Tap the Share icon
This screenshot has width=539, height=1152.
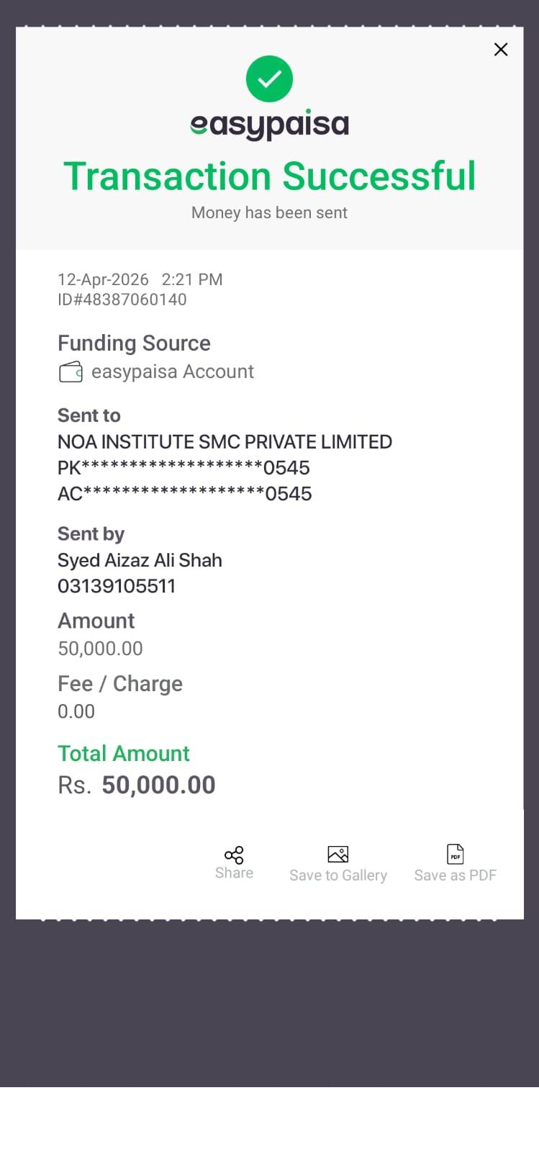tap(234, 855)
